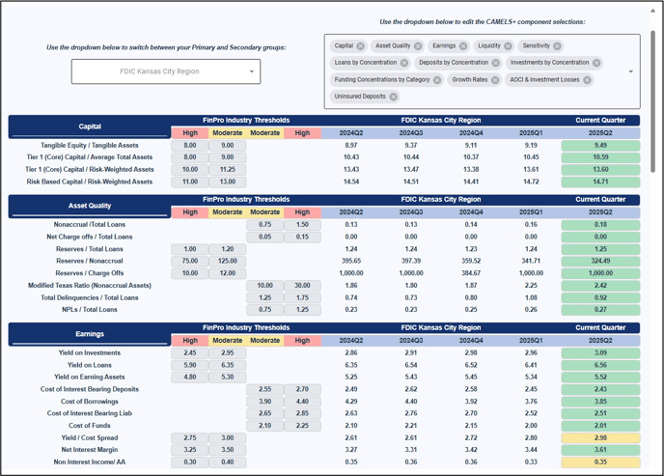Expand the CAMELS+ component selection dropdown
The width and height of the screenshot is (664, 476).
(x=630, y=71)
